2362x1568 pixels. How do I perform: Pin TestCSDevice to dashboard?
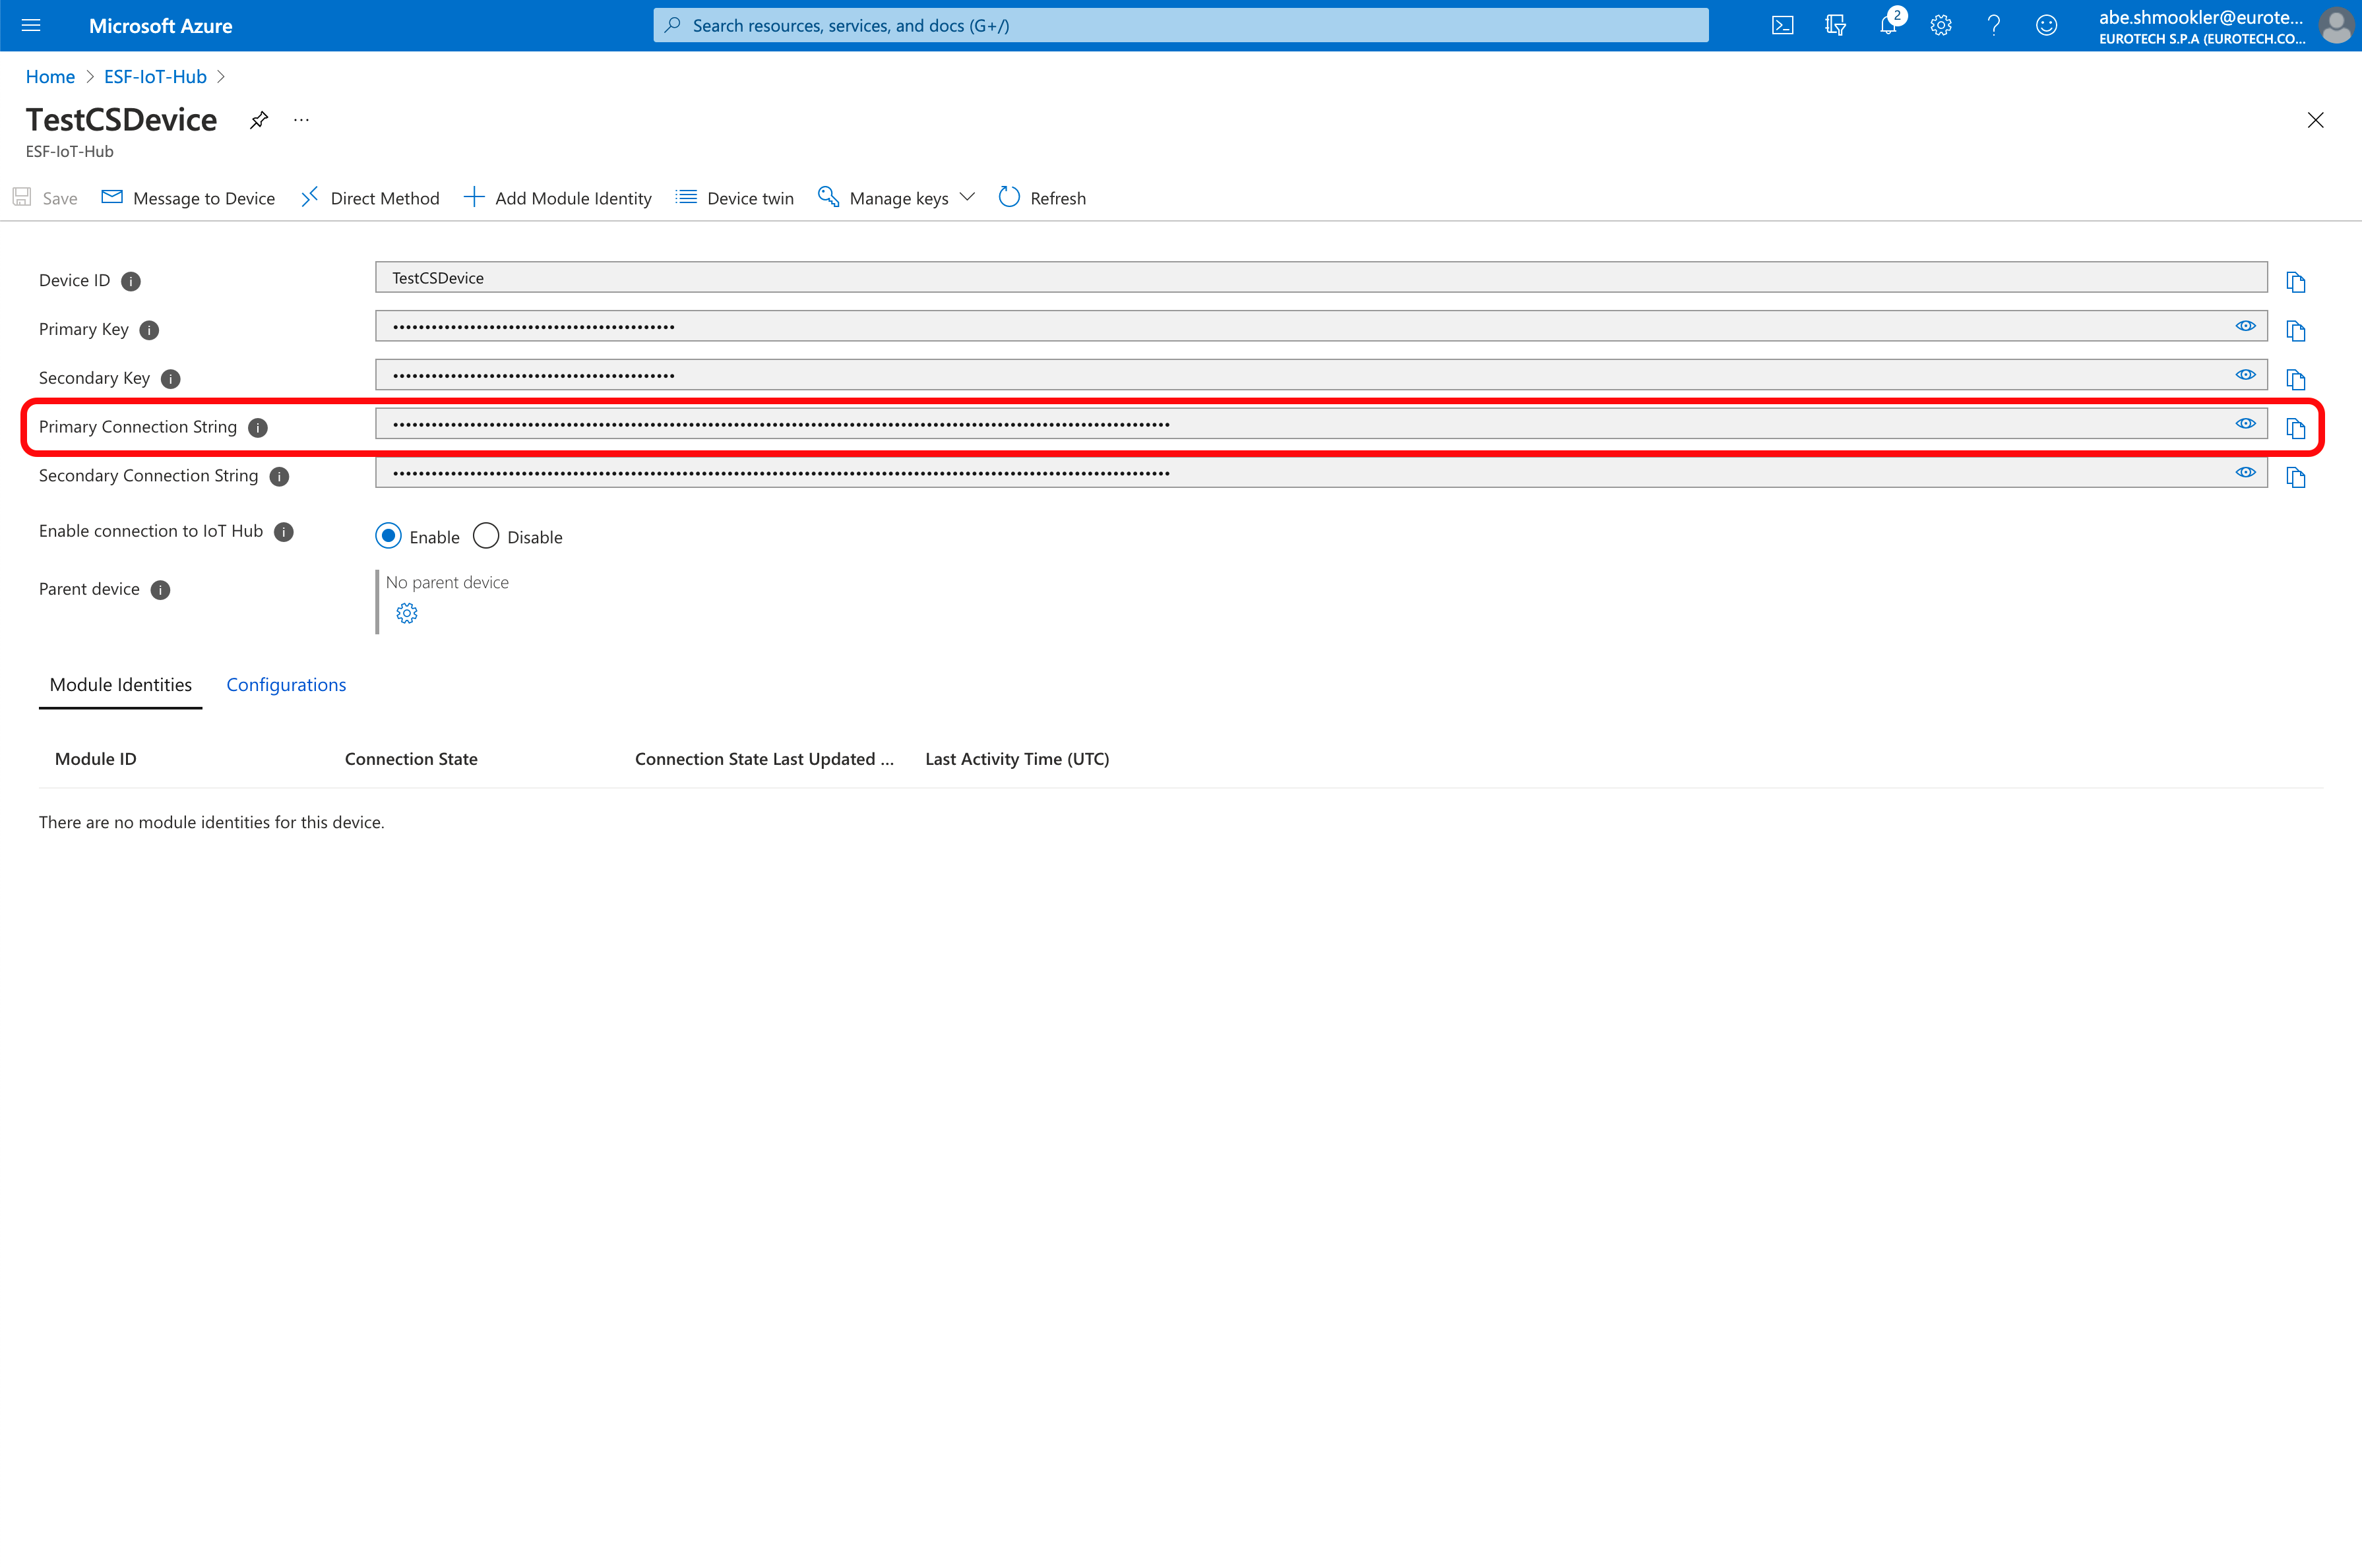pyautogui.click(x=259, y=120)
